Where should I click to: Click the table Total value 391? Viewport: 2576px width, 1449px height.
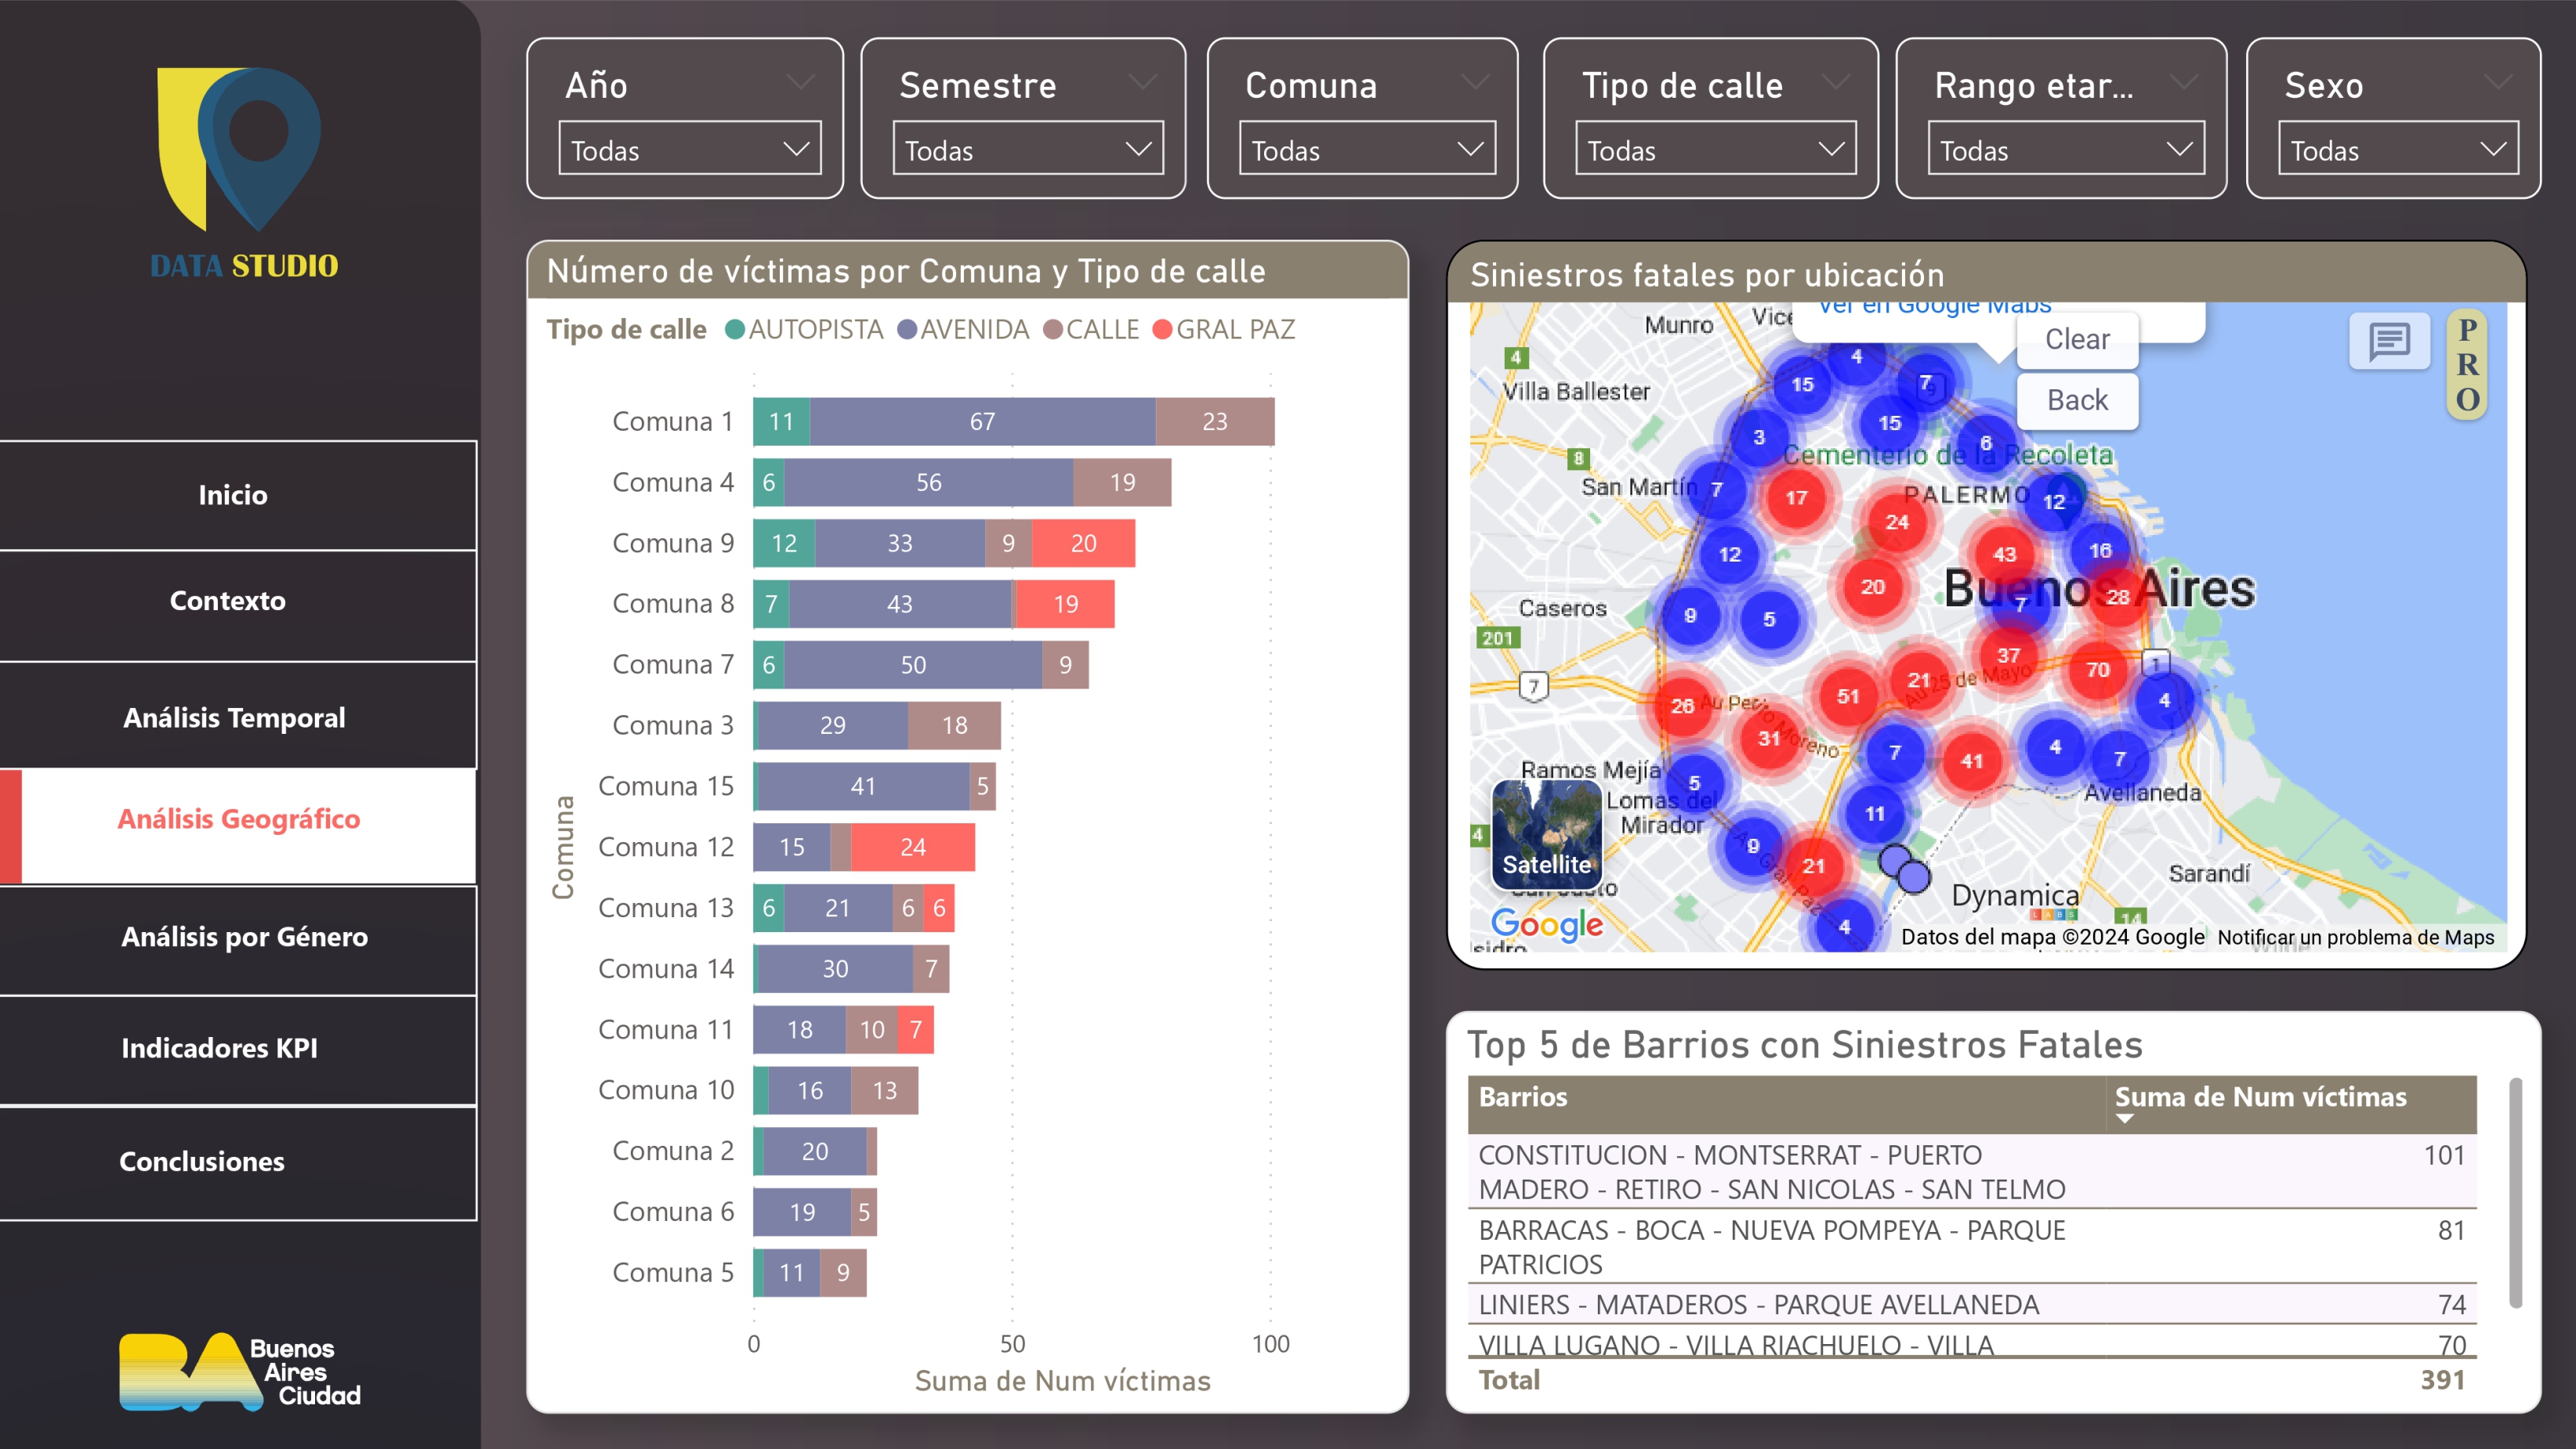2442,1380
